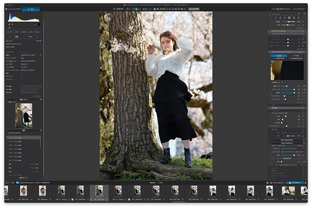The image size is (312, 208).
Task: Switch to the フォトライブラリ tab
Action: 13,9
